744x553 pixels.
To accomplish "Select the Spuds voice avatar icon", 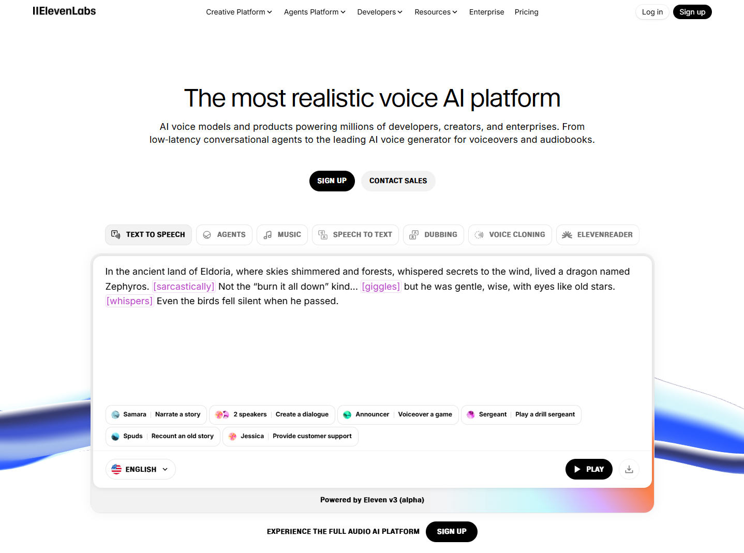I will (x=115, y=437).
